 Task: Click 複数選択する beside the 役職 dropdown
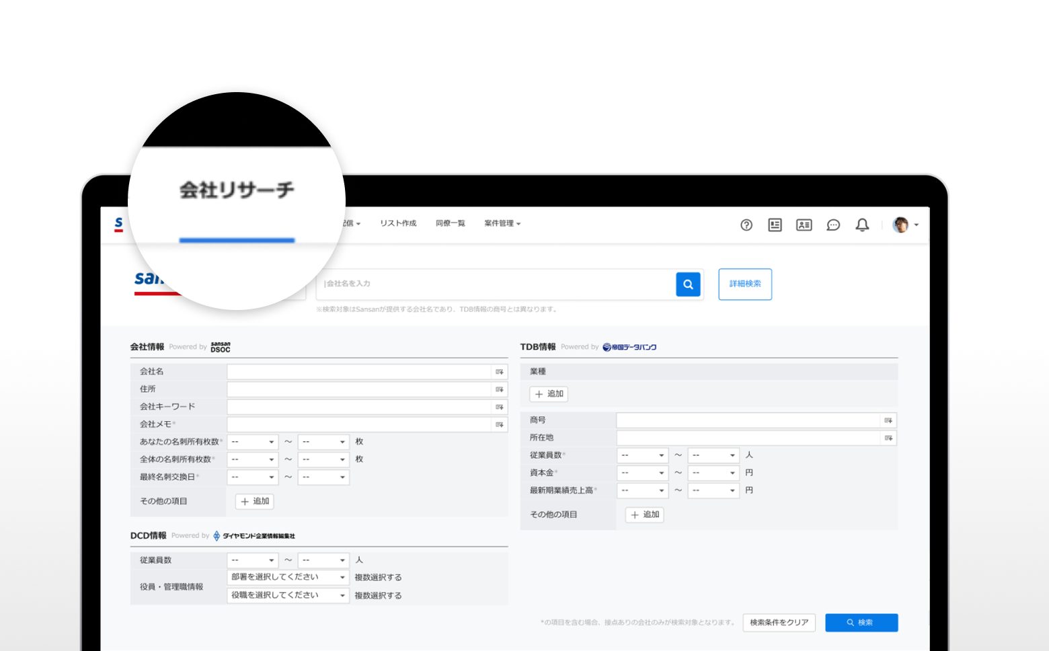click(x=378, y=596)
